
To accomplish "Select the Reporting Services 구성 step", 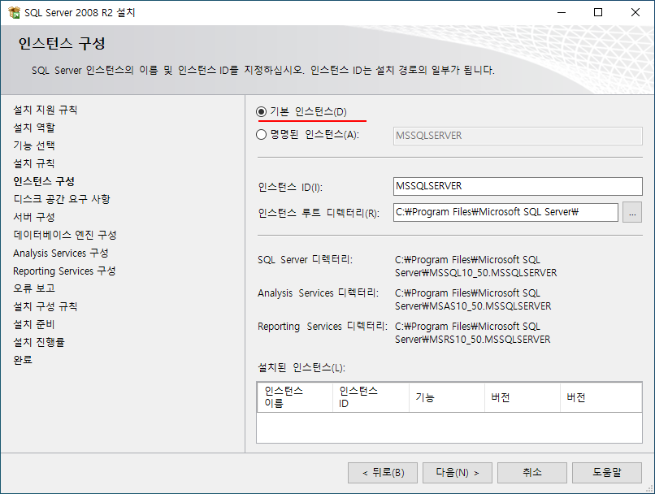I will (64, 271).
